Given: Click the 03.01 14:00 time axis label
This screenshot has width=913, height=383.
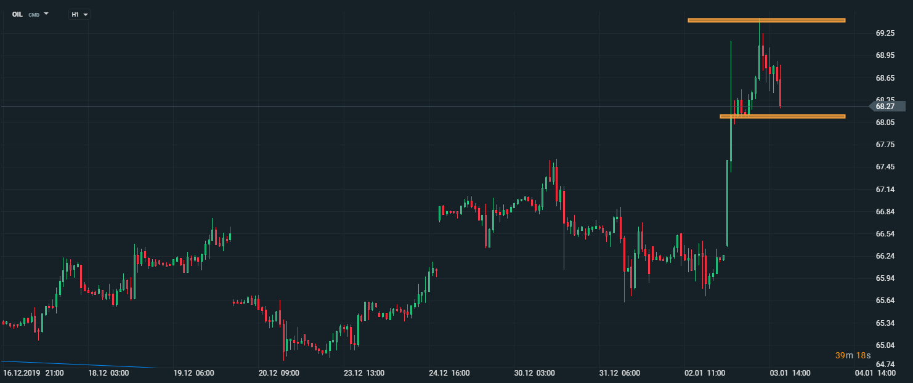Looking at the screenshot, I should click(791, 373).
